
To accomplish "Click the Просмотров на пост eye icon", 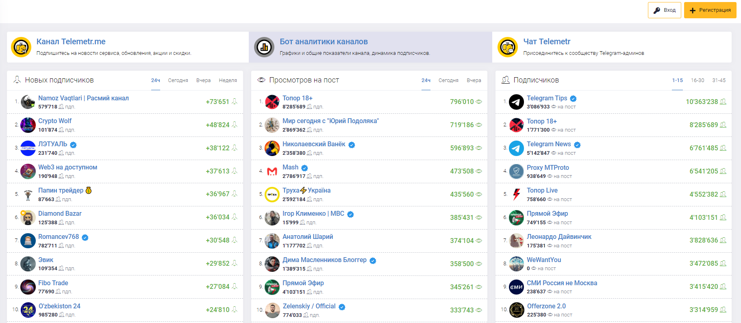I will [x=261, y=80].
